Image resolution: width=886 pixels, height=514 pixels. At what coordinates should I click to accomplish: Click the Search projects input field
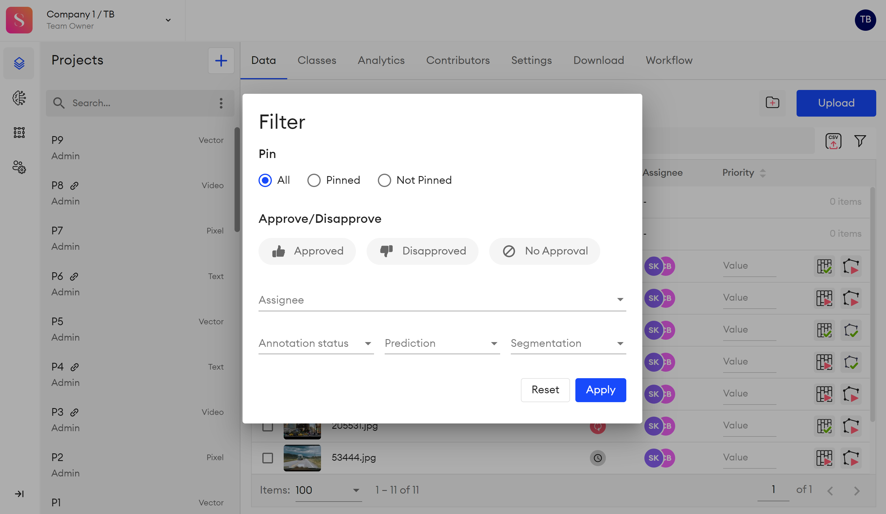coord(140,103)
